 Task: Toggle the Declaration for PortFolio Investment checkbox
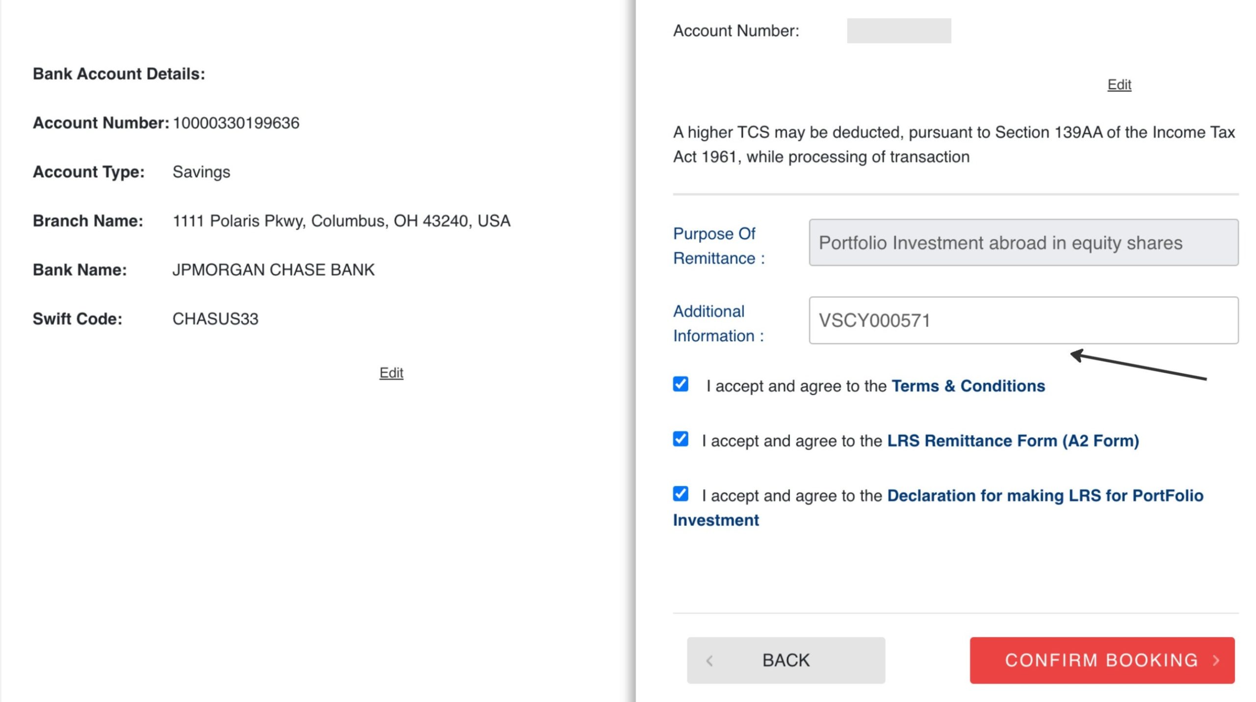[680, 494]
